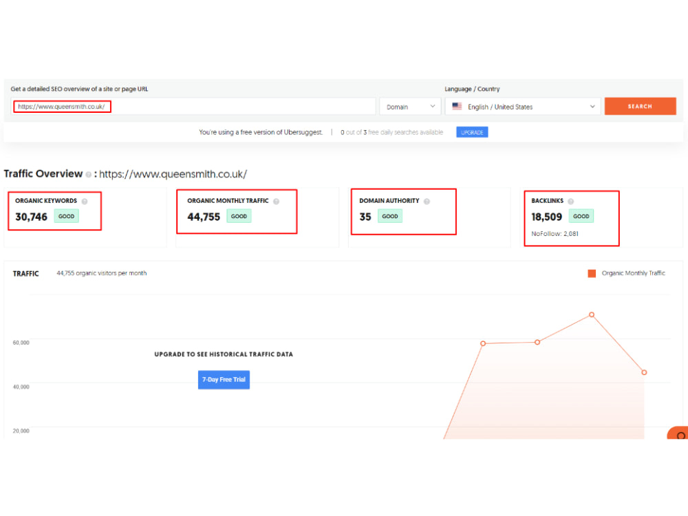Click the US flag icon
The height and width of the screenshot is (516, 688).
pyautogui.click(x=457, y=106)
